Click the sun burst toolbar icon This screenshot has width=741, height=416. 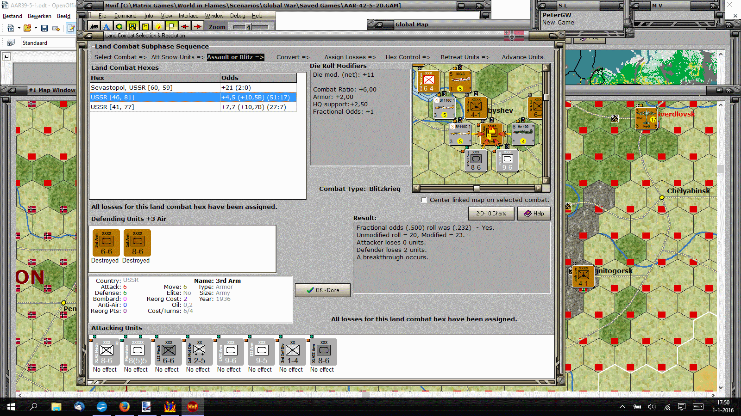[x=158, y=26]
